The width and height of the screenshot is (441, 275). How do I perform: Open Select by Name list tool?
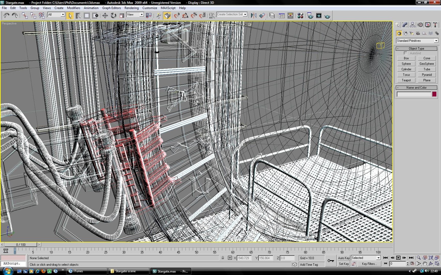click(78, 16)
